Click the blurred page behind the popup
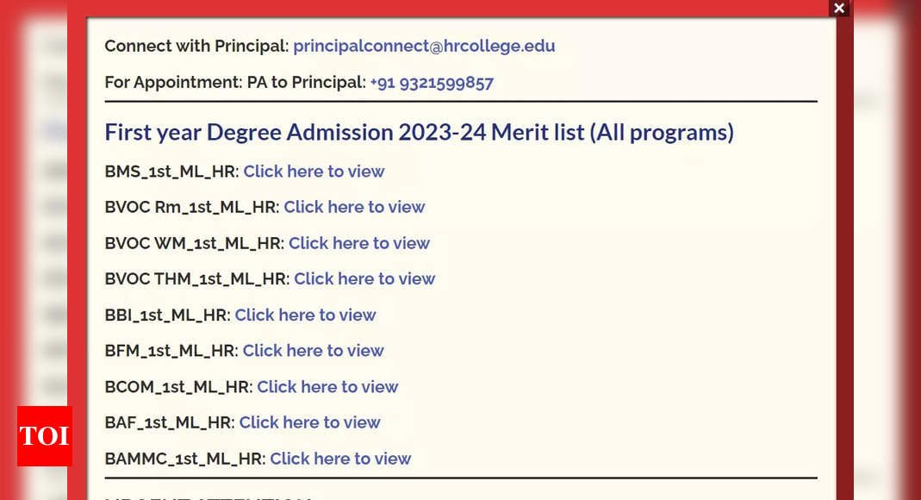This screenshot has width=921, height=500. pos(881,235)
